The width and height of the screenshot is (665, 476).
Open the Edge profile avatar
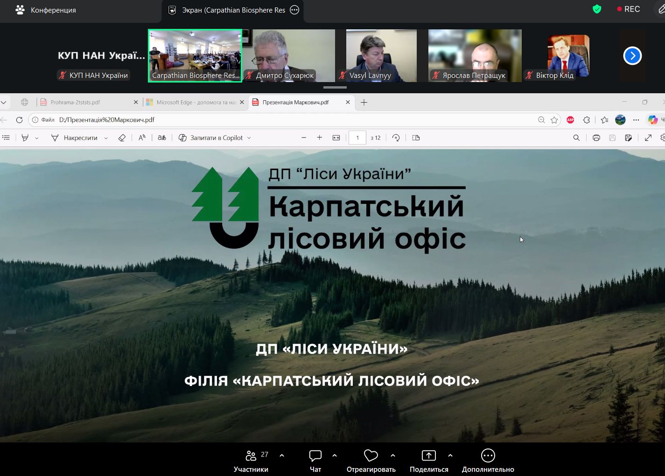pos(620,120)
